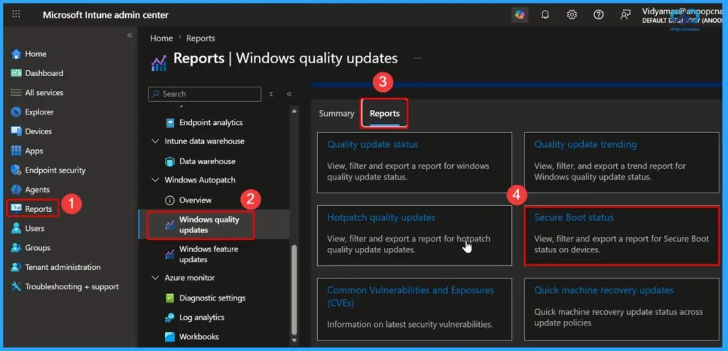Click the Users icon in left navigation

tap(16, 228)
